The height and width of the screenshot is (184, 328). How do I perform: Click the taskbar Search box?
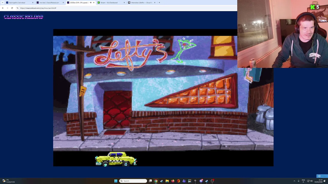[x=133, y=181]
